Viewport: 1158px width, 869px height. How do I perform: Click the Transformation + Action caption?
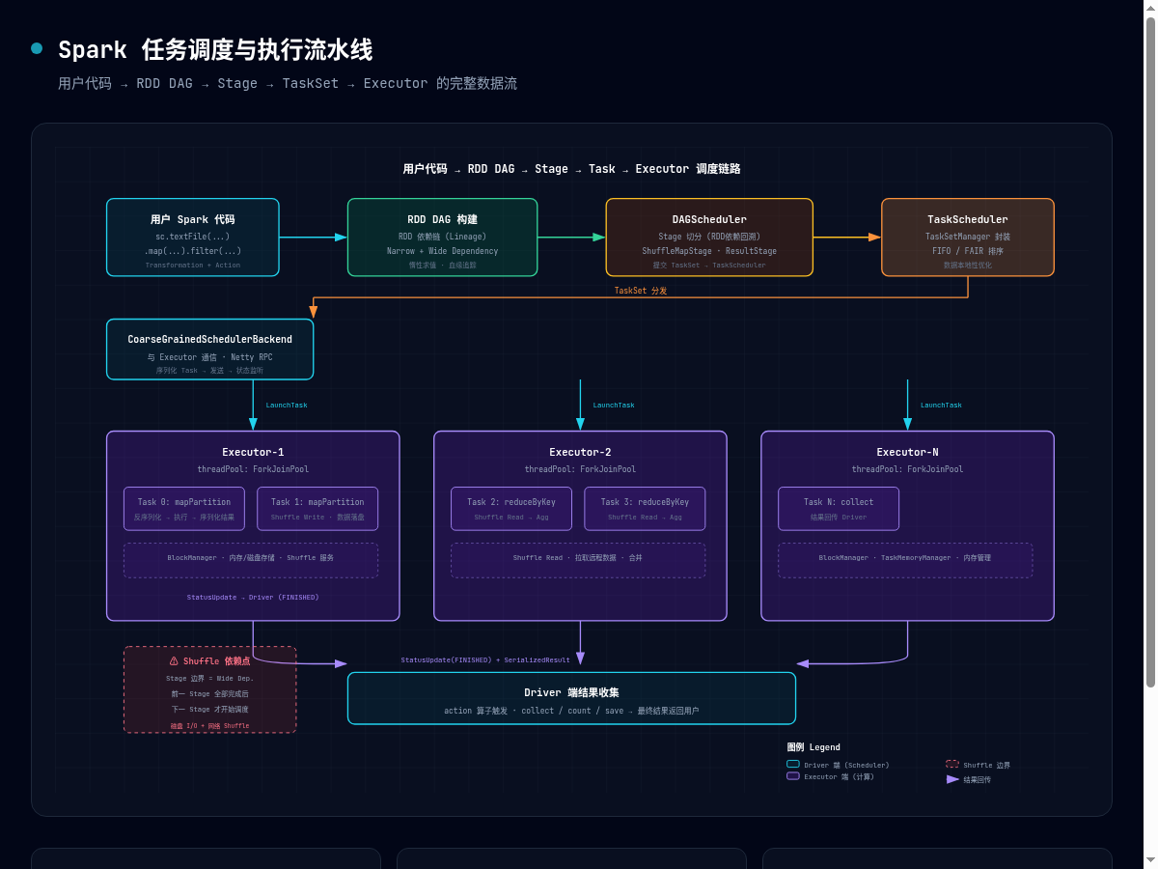(193, 265)
